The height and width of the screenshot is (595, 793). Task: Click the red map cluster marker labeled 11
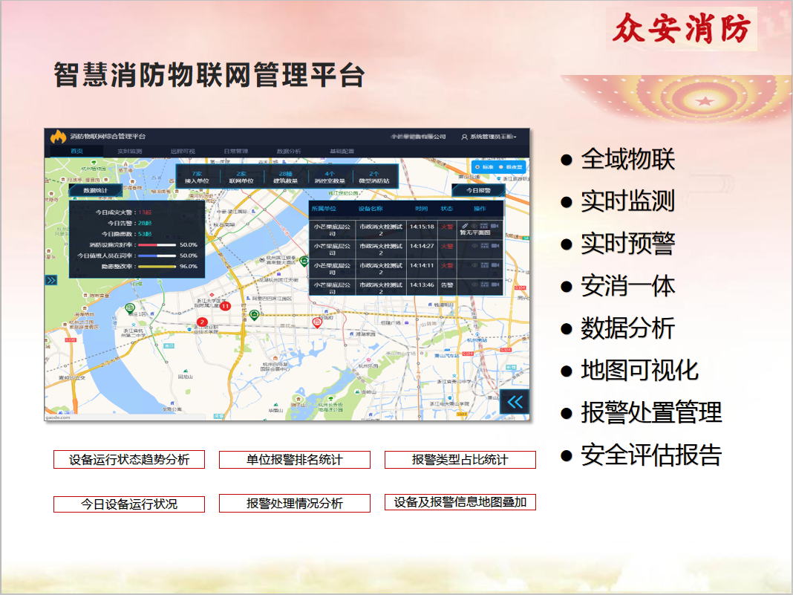pyautogui.click(x=225, y=306)
